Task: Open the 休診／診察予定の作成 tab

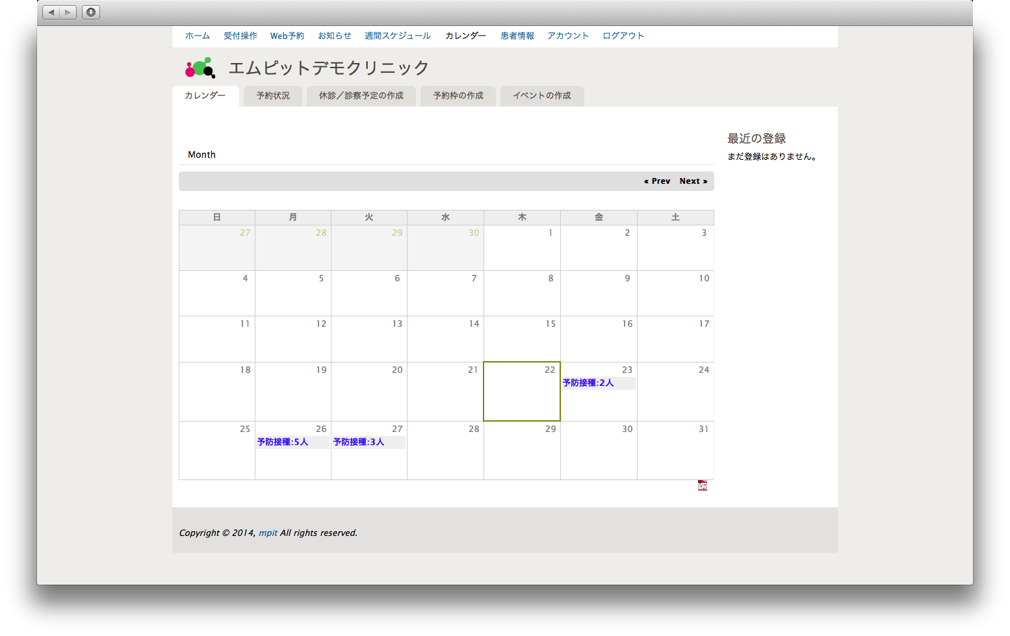Action: point(361,95)
